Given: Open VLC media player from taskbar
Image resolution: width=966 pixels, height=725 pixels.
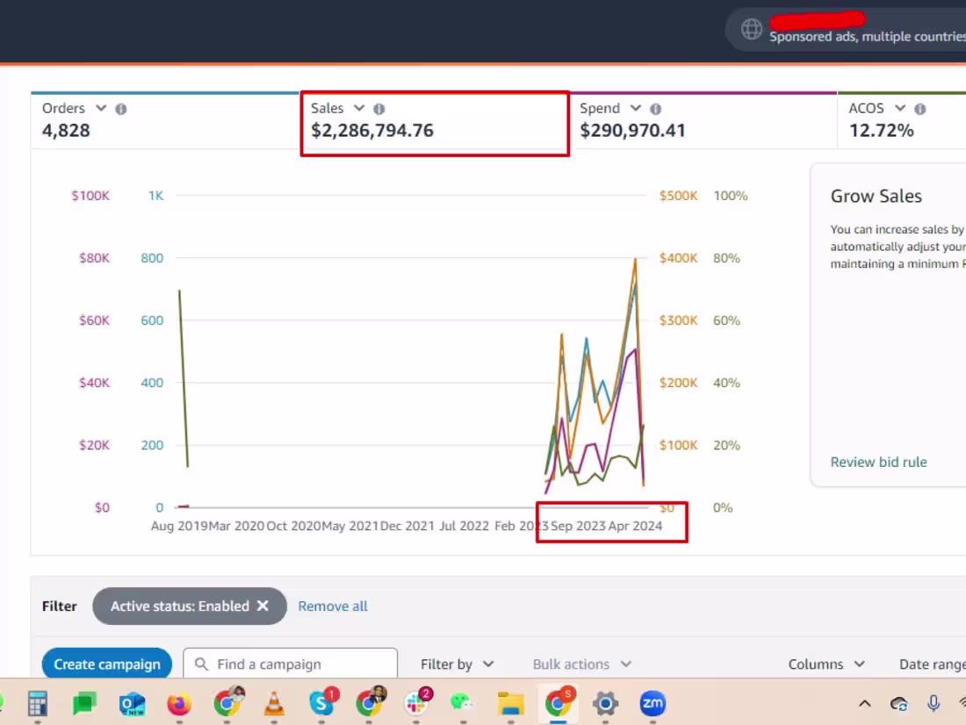Looking at the screenshot, I should [x=274, y=703].
